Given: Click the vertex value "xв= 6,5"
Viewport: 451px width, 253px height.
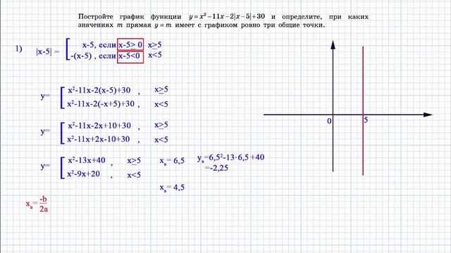Looking at the screenshot, I should click(x=172, y=161).
